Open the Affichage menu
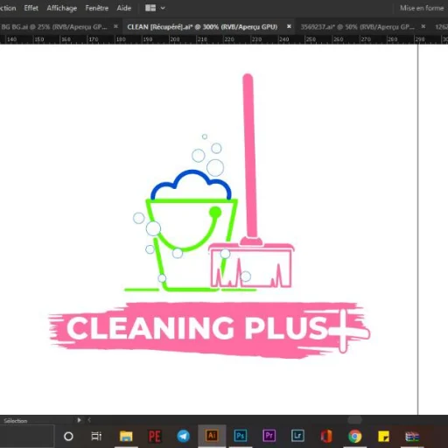The height and width of the screenshot is (448, 448). 62,8
